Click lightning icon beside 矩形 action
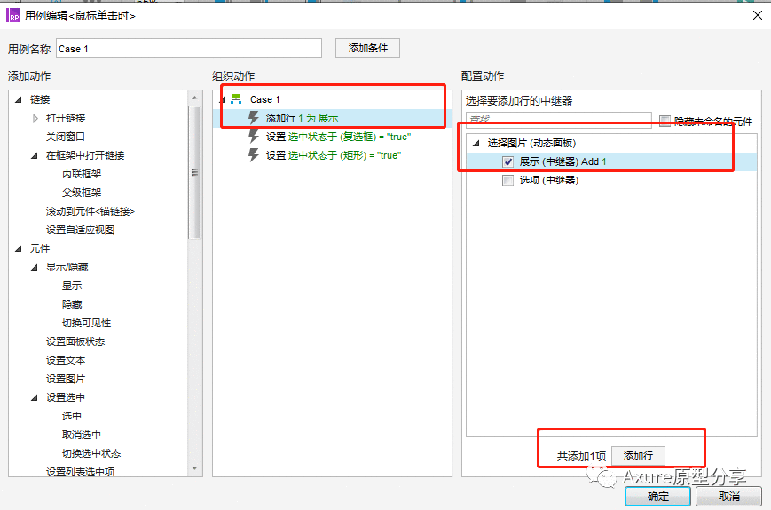The height and width of the screenshot is (510, 771). tap(253, 155)
